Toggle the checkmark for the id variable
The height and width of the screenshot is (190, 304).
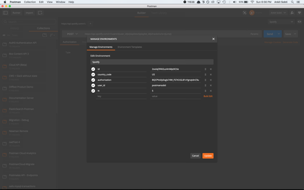(x=93, y=69)
